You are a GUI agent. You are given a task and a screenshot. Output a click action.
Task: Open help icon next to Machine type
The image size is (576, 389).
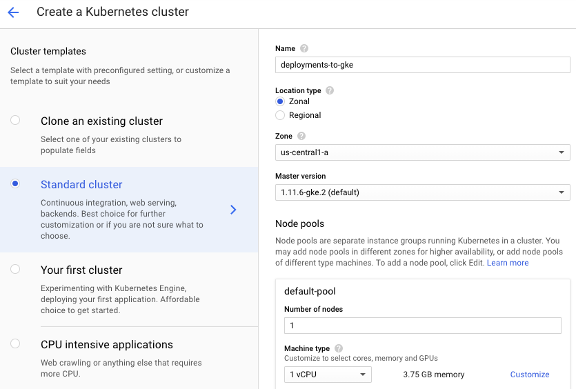pyautogui.click(x=339, y=348)
